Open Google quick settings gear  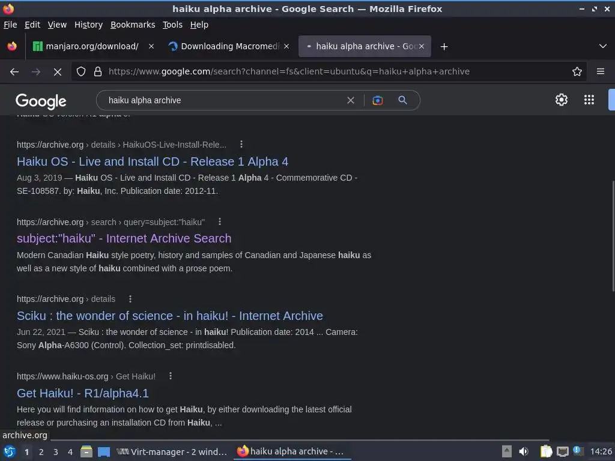pos(562,100)
